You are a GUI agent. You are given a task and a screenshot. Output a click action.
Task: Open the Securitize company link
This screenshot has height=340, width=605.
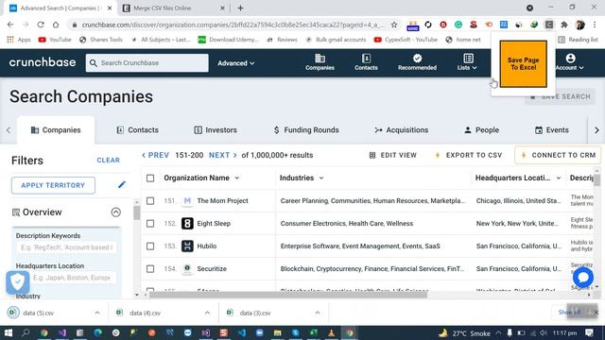212,269
